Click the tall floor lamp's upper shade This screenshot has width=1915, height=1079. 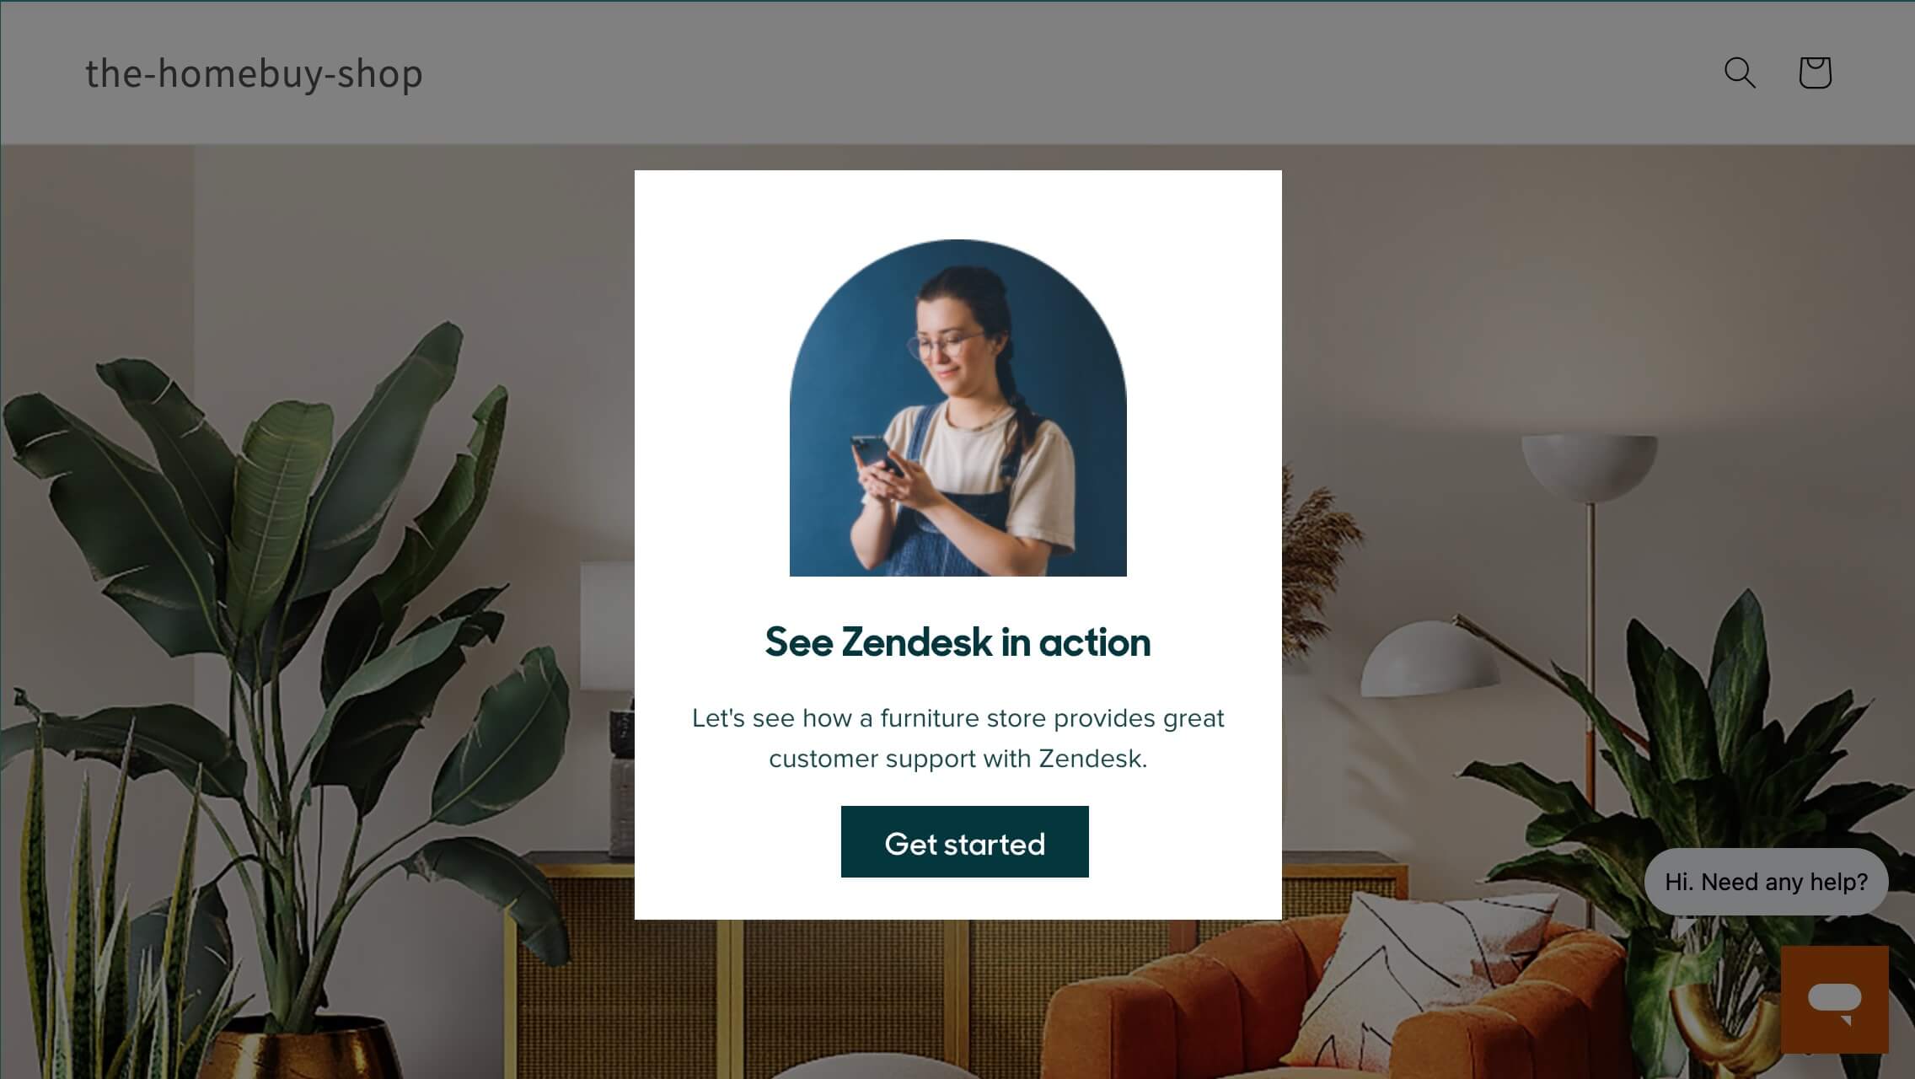click(x=1590, y=466)
